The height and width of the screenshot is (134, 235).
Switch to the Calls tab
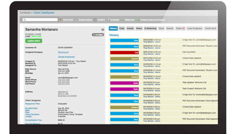[122, 29]
